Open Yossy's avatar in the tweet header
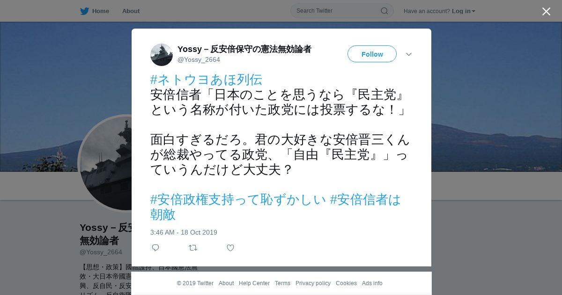 tap(162, 55)
